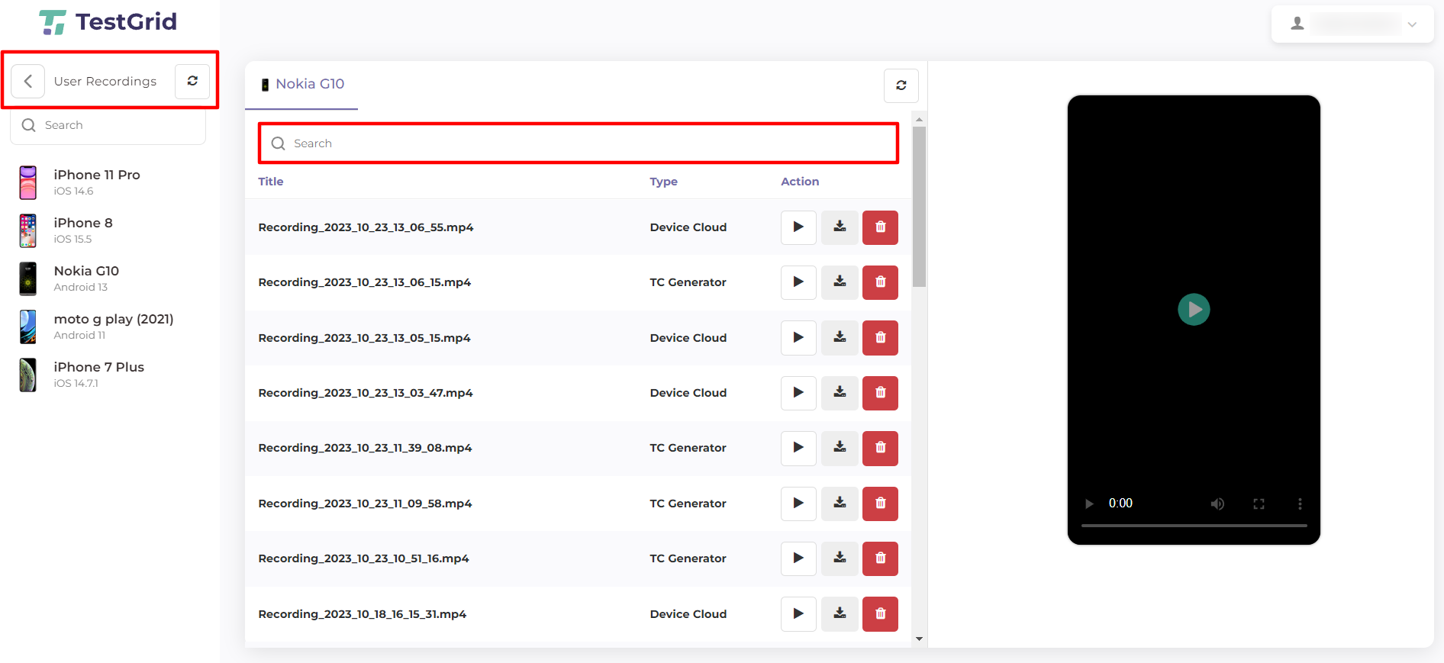The image size is (1444, 663).
Task: Toggle video fullscreen mode
Action: pos(1259,504)
